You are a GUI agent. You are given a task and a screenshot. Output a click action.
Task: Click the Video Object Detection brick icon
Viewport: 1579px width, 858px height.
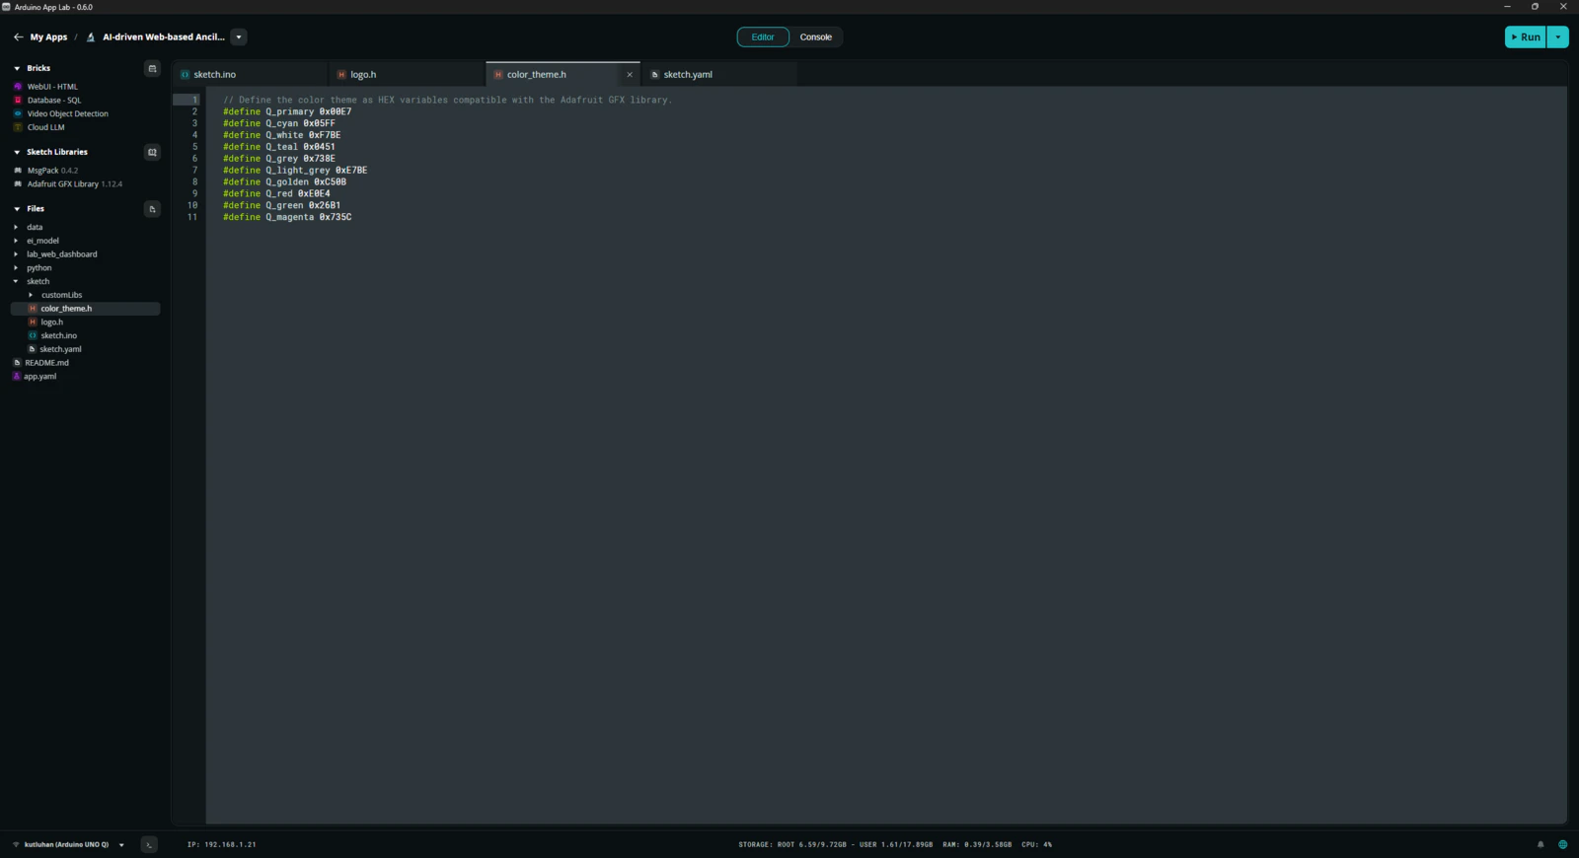point(18,113)
